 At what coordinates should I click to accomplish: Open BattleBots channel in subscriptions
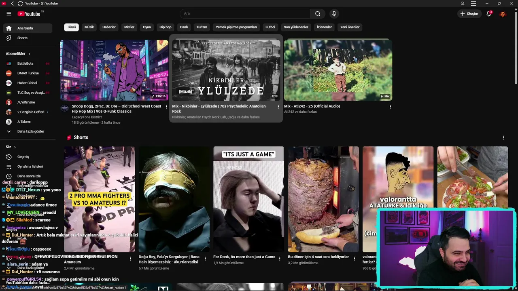(28, 63)
